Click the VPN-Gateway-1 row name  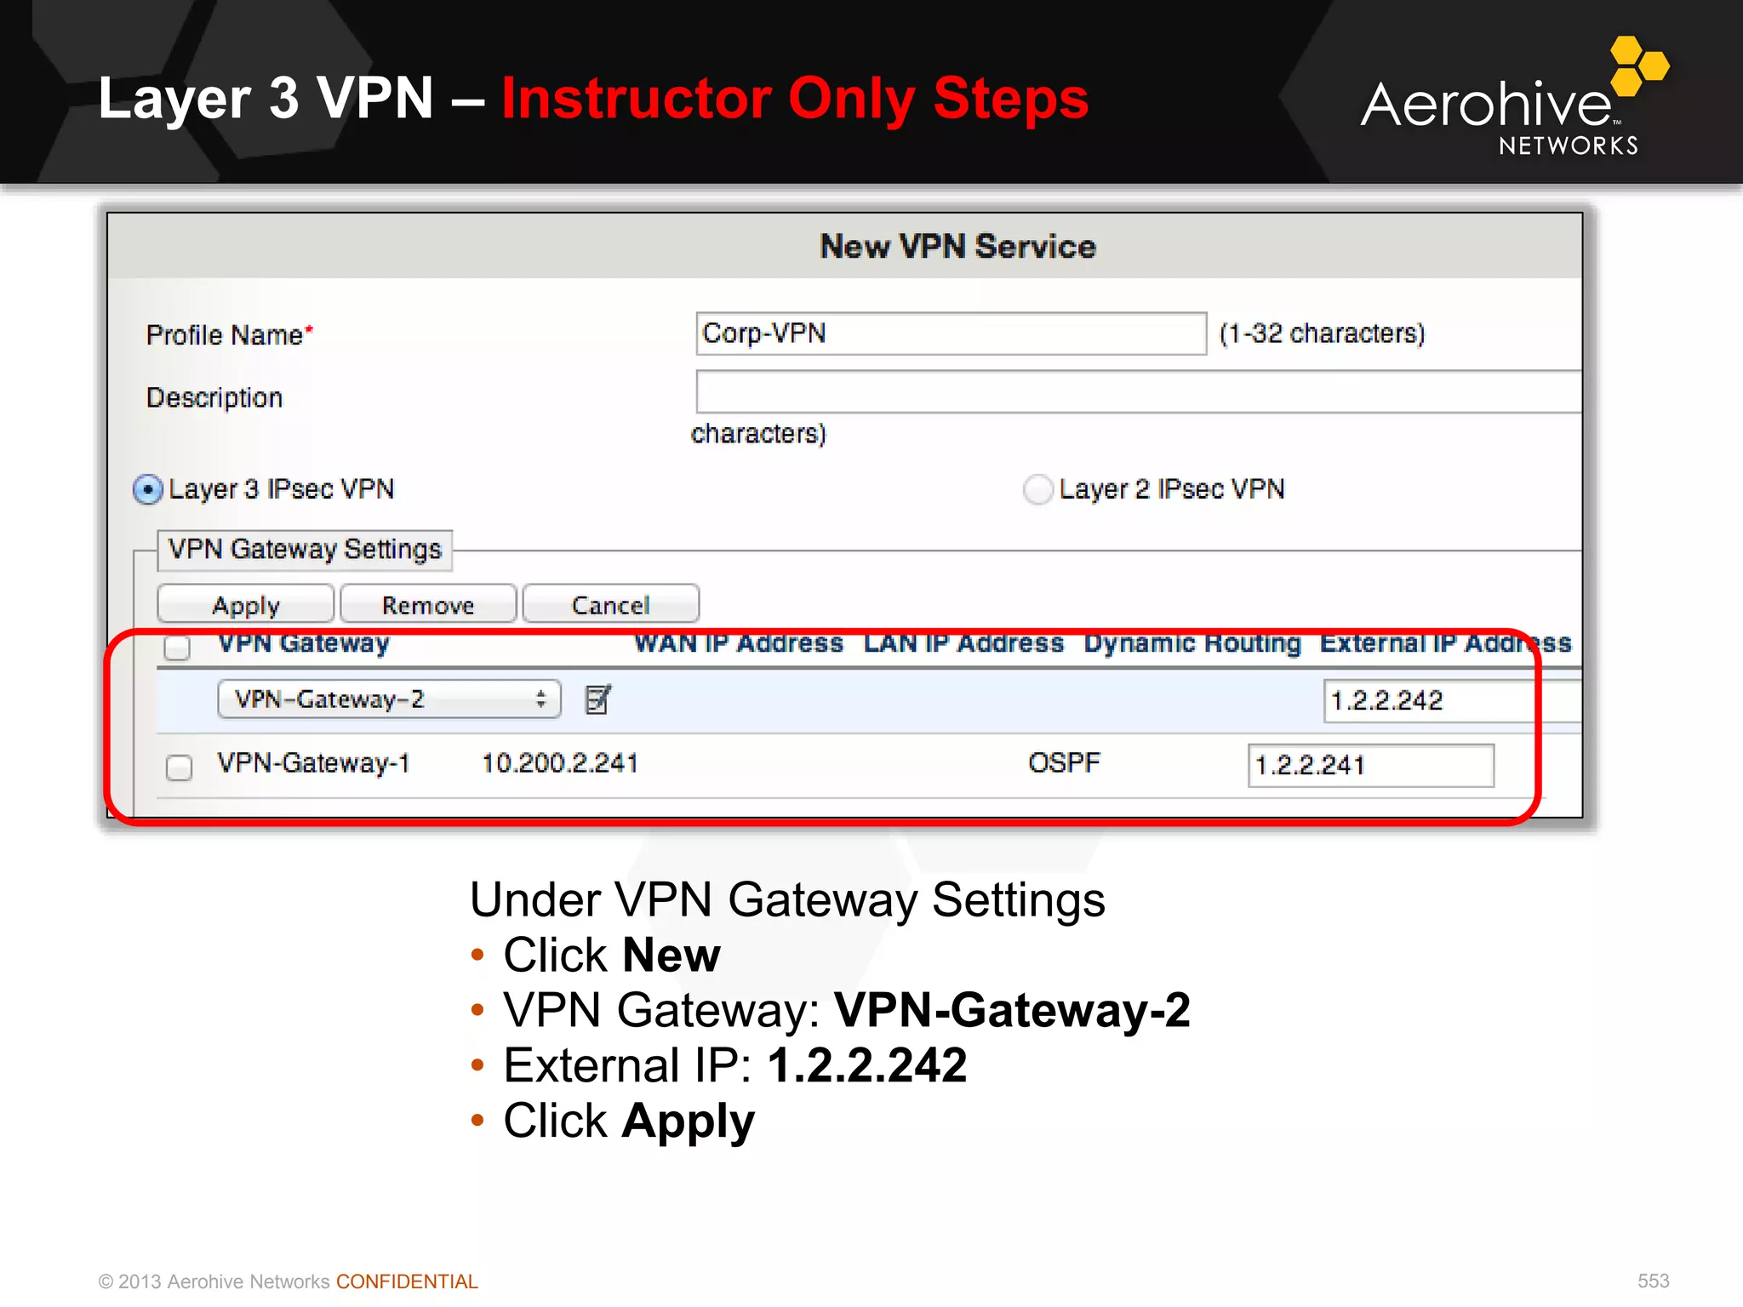313,763
